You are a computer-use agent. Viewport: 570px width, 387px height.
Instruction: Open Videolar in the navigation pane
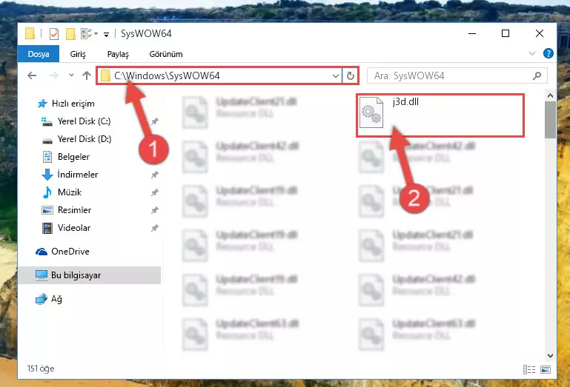[x=74, y=228]
